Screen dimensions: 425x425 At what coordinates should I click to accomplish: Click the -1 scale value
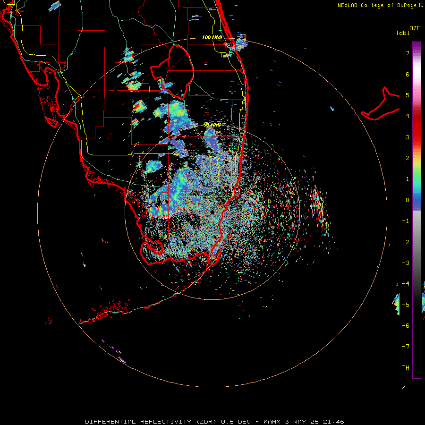[406, 221]
